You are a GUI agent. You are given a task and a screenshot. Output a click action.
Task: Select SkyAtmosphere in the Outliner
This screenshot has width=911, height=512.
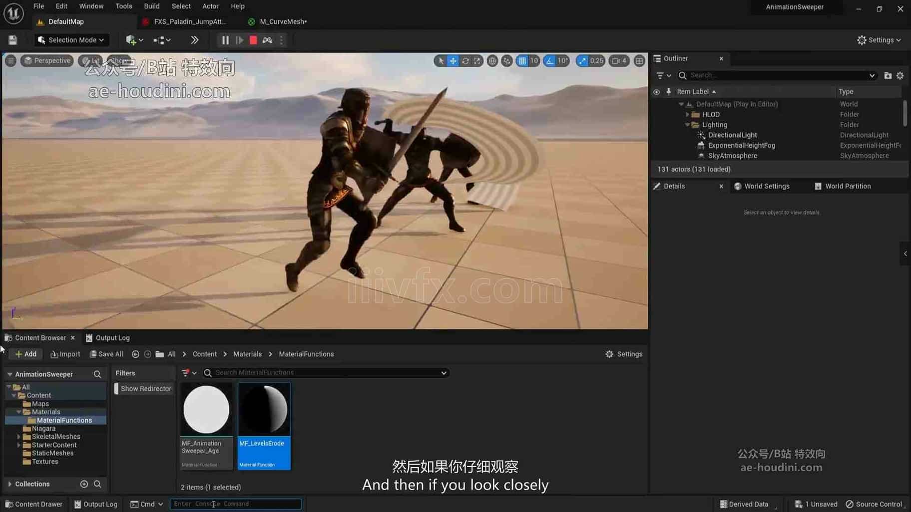click(x=732, y=156)
